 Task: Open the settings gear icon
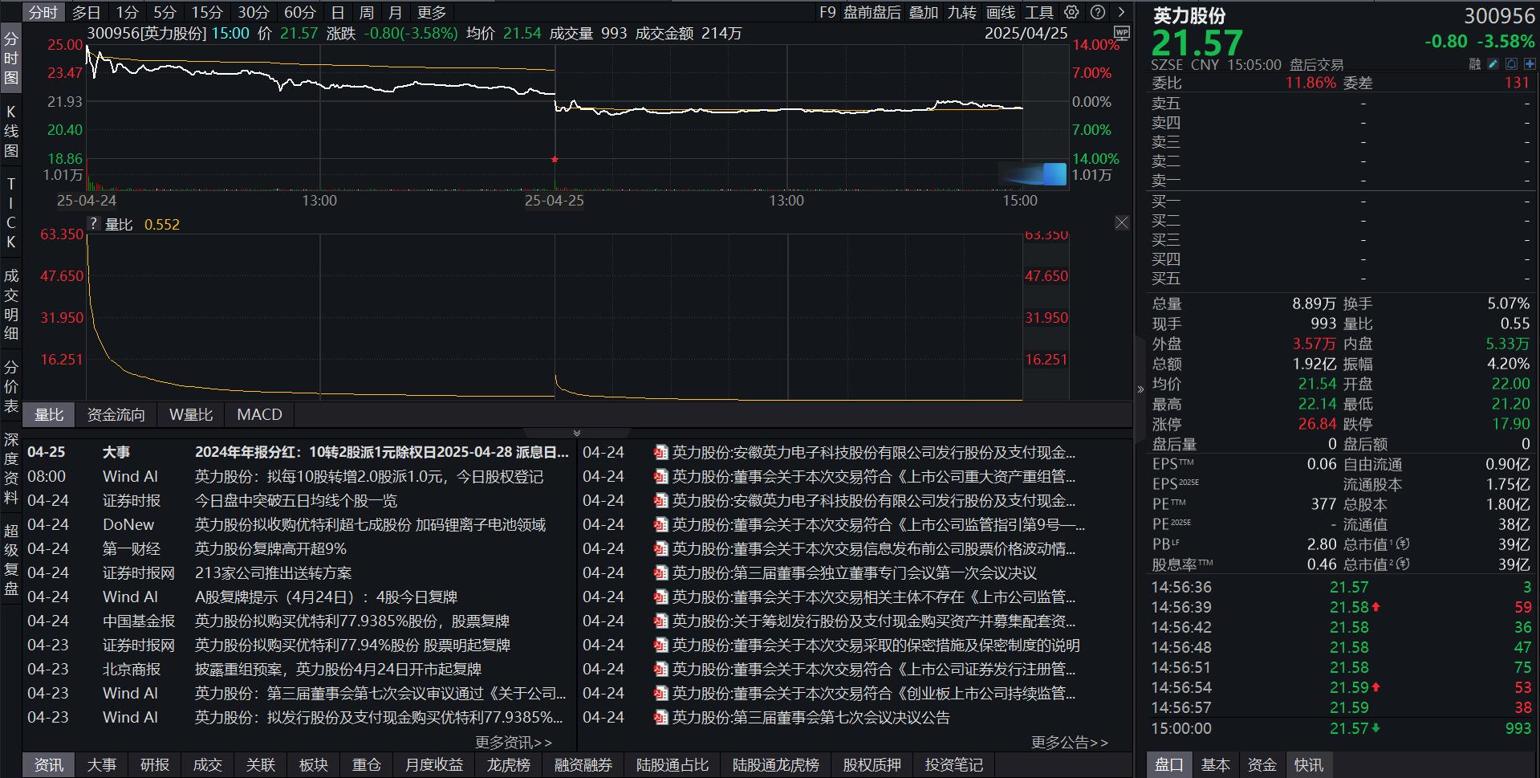(1071, 12)
